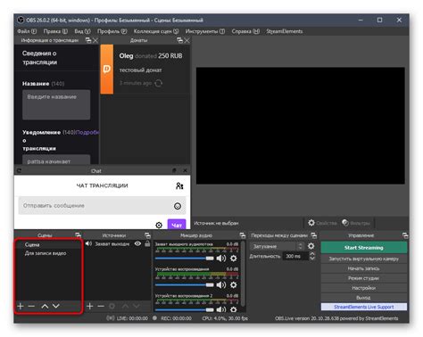Adjust the Устройство воспроизведения volume slider
Viewport: 423px width, 337px height.
(184, 285)
